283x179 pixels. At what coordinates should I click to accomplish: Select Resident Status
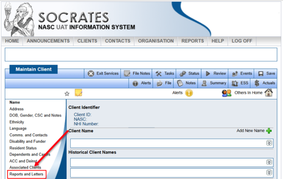(x=23, y=148)
